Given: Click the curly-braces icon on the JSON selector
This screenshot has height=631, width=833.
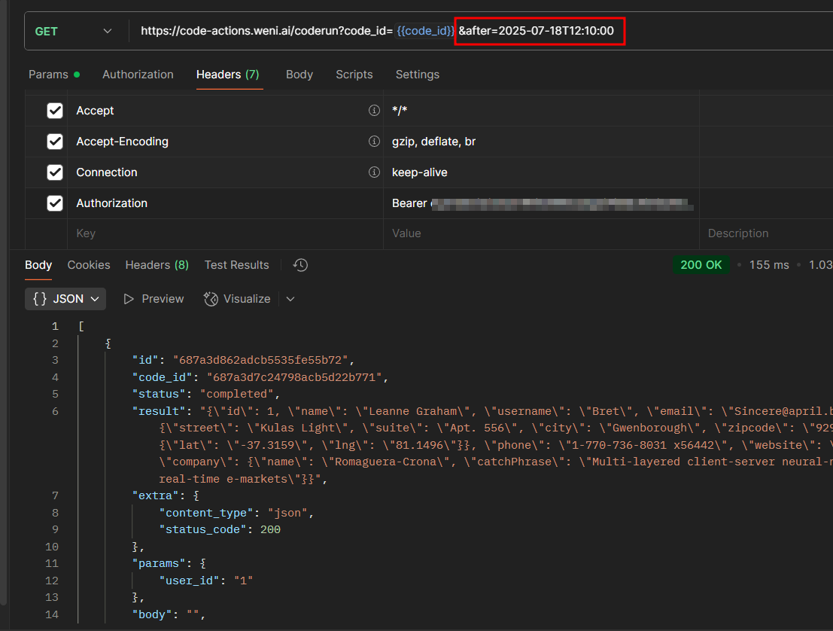Looking at the screenshot, I should click(41, 299).
